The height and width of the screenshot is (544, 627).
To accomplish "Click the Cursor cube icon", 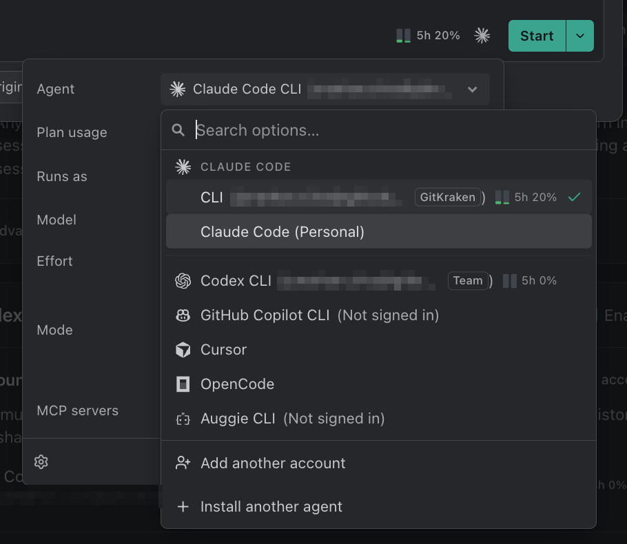I will point(183,350).
